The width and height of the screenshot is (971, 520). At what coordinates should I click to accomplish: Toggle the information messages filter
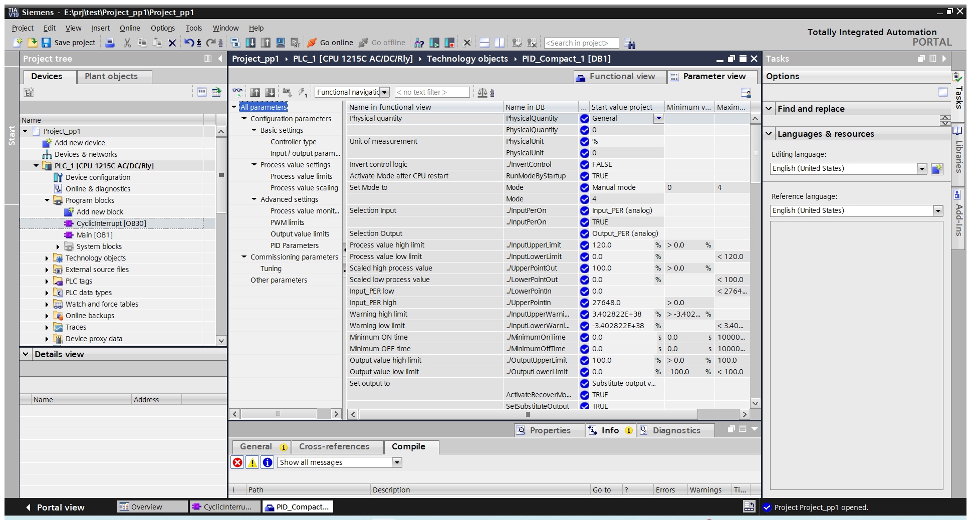(268, 462)
